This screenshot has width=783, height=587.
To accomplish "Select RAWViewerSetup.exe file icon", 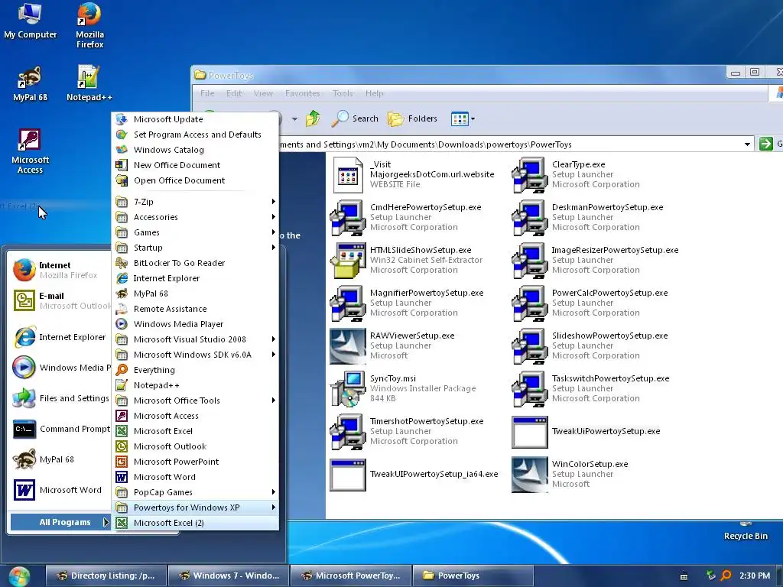I will click(348, 346).
